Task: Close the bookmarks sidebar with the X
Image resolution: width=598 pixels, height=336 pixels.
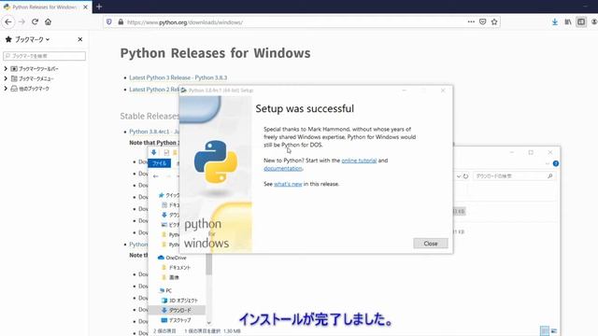Action: click(x=80, y=39)
